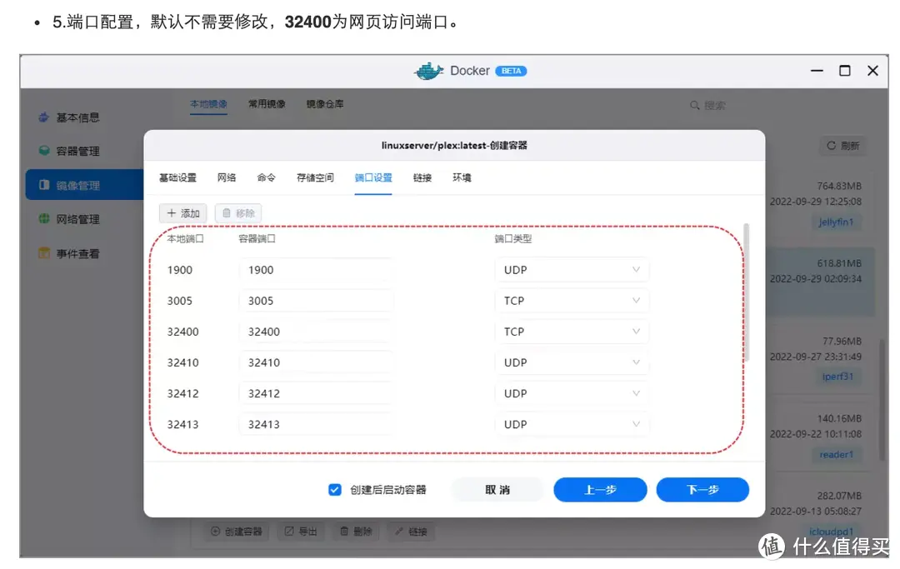Open the protocol dropdown for port 32400

(x=572, y=332)
